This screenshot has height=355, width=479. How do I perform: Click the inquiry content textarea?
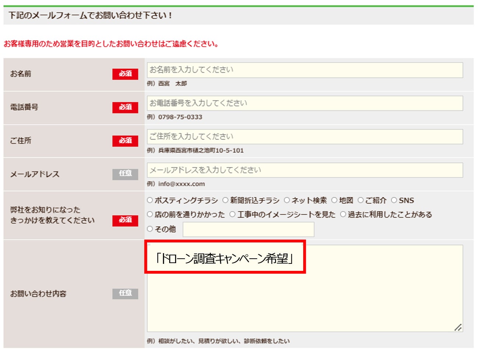tap(305, 288)
